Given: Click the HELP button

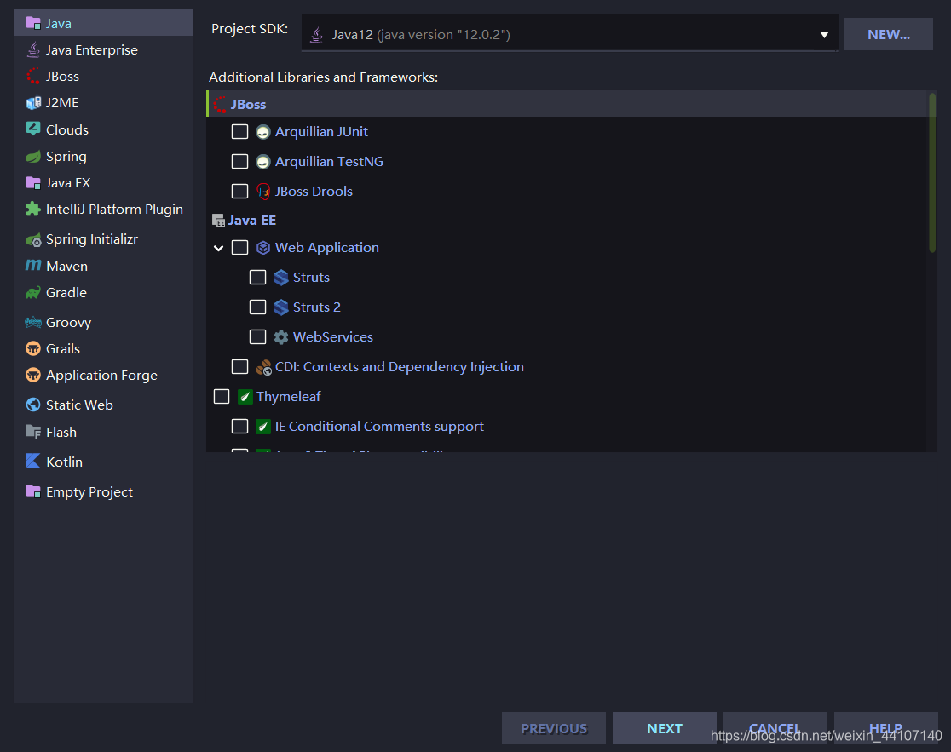Looking at the screenshot, I should click(x=886, y=728).
